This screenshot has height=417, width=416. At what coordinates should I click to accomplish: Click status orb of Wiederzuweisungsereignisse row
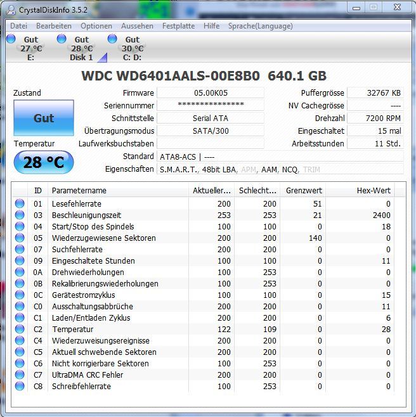[20, 340]
